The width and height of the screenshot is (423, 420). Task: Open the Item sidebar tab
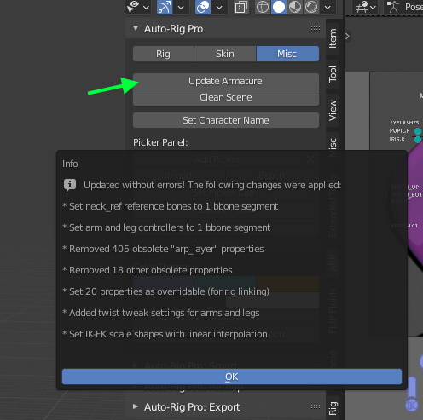pyautogui.click(x=333, y=38)
